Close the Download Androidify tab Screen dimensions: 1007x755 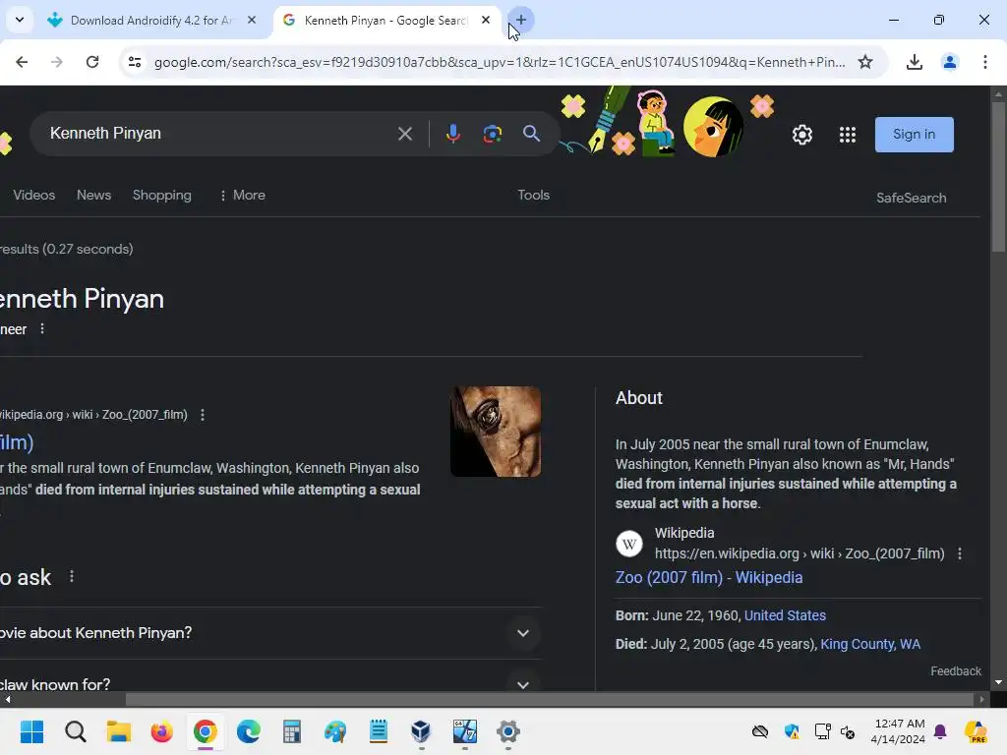coord(252,20)
